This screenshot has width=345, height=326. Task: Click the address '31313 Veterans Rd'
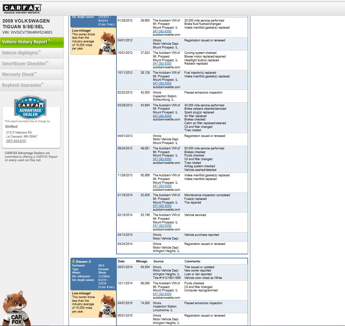coord(19,133)
